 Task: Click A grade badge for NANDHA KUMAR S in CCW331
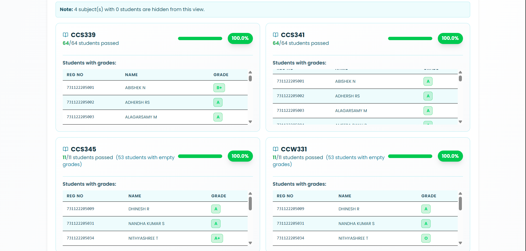click(426, 224)
